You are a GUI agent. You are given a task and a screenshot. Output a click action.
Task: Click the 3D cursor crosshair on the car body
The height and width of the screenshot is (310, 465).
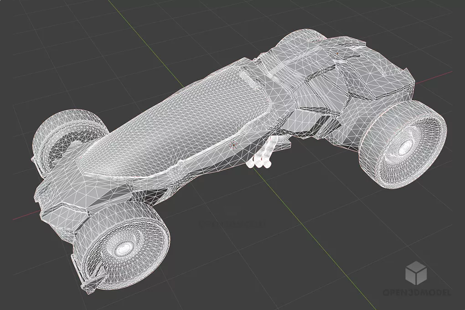233,145
